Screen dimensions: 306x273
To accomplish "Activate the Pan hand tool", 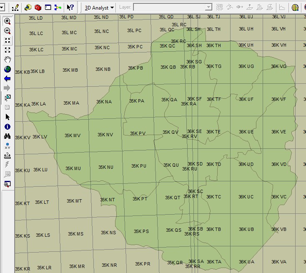I will pyautogui.click(x=7, y=60).
